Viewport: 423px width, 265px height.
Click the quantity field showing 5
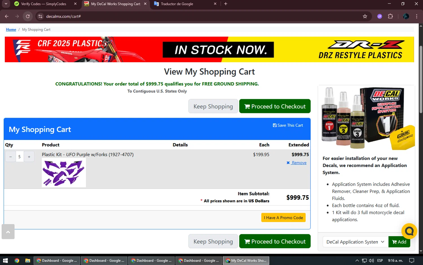19,157
